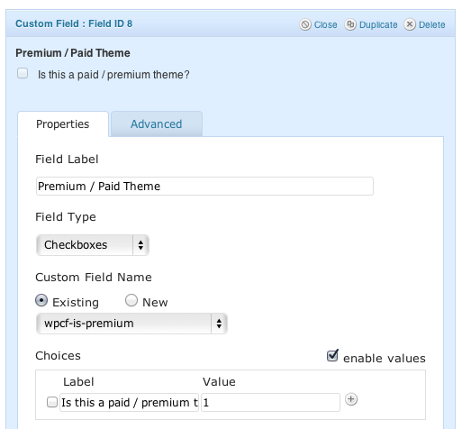Click the Close link text
Screen dimensions: 462x429
click(x=325, y=24)
